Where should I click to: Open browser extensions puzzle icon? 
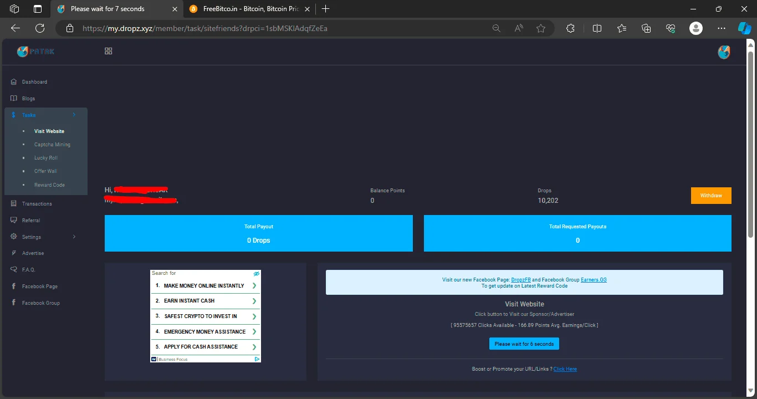tap(570, 28)
